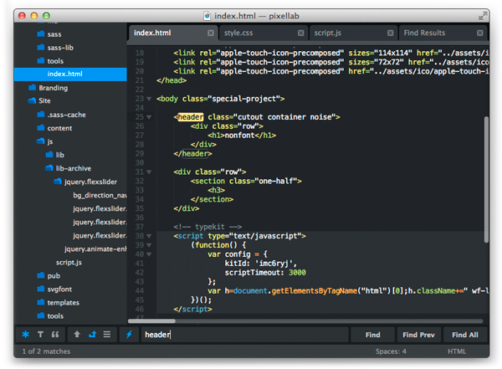
Task: Open the Find Results tab
Action: pos(424,33)
